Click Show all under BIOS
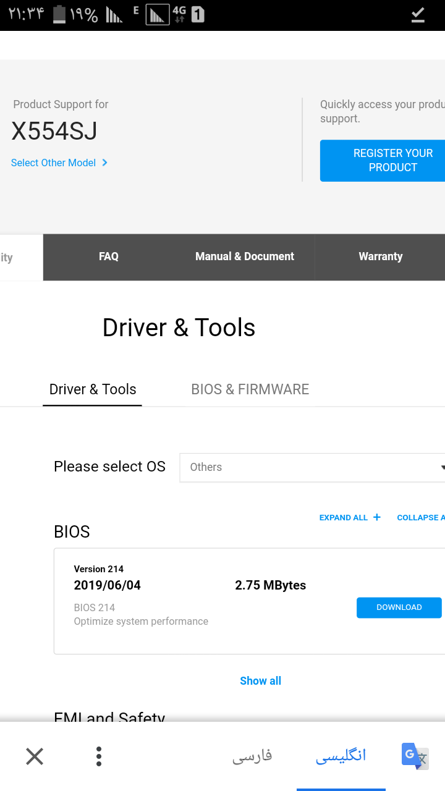This screenshot has height=791, width=445. point(260,681)
